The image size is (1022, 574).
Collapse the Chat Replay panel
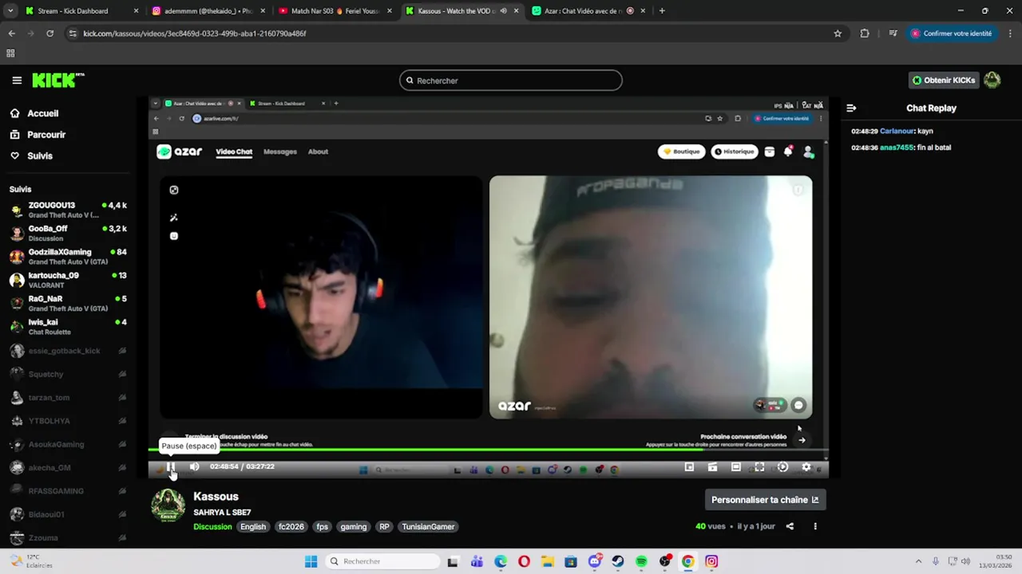851,108
